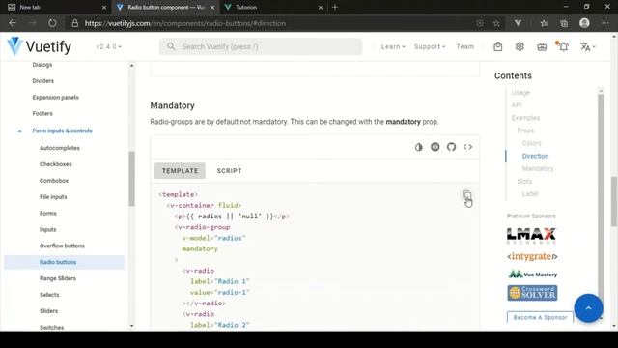618x348 pixels.
Task: Jump to Usage in Contents
Action: (520, 93)
